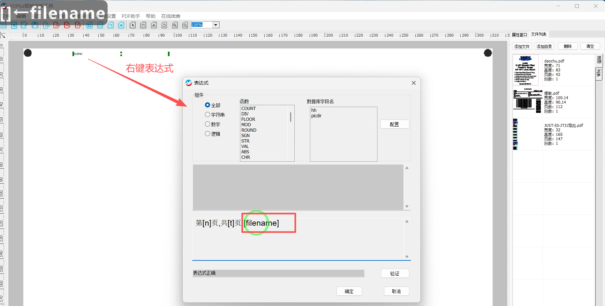This screenshot has width=605, height=306.
Task: Click the JUST-SS-JTJ1导出.pdf file name
Action: coord(563,125)
